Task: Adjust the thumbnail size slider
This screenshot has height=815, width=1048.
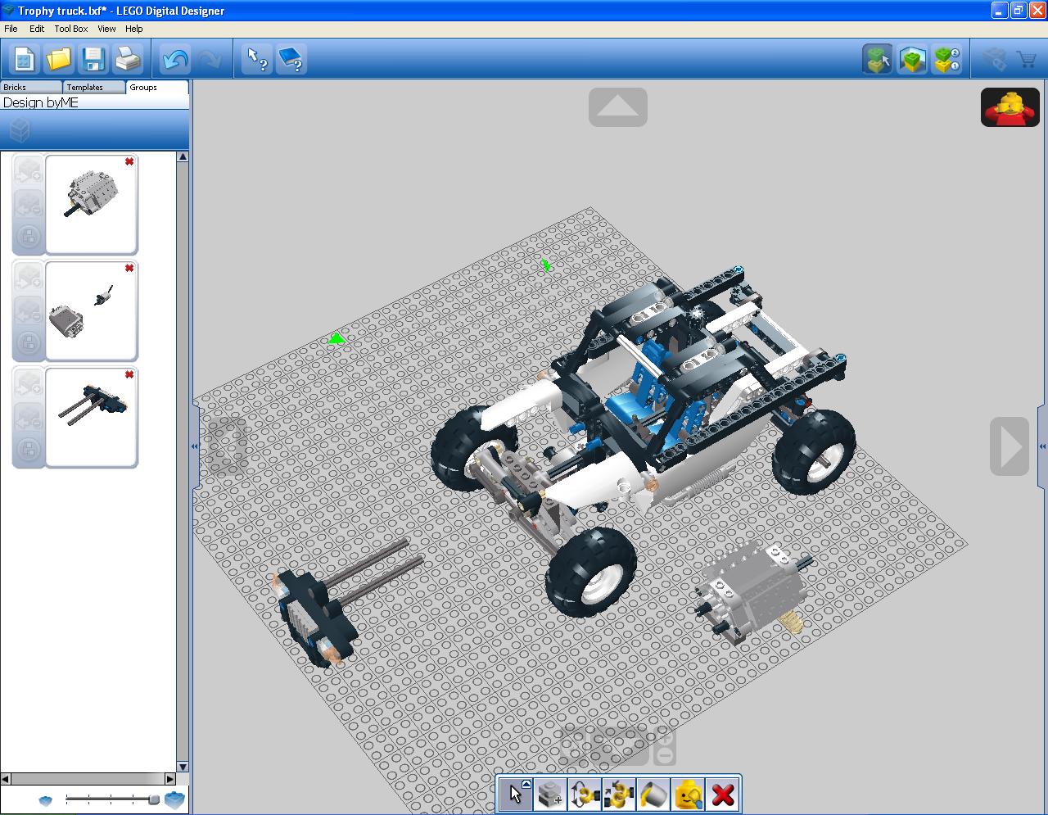Action: [x=153, y=799]
